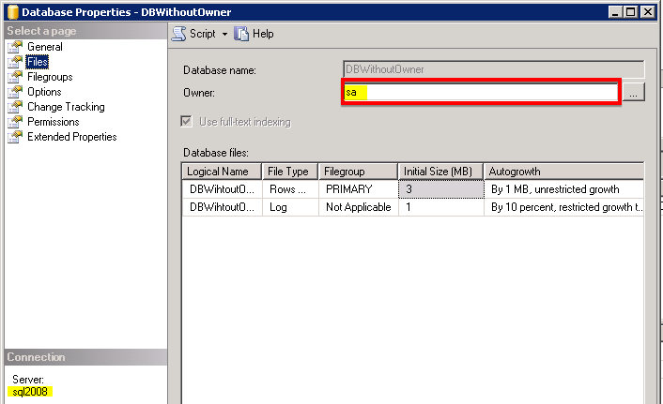Click 'By 1 MB, unrestricted growth' cell
The width and height of the screenshot is (663, 404).
pos(564,189)
